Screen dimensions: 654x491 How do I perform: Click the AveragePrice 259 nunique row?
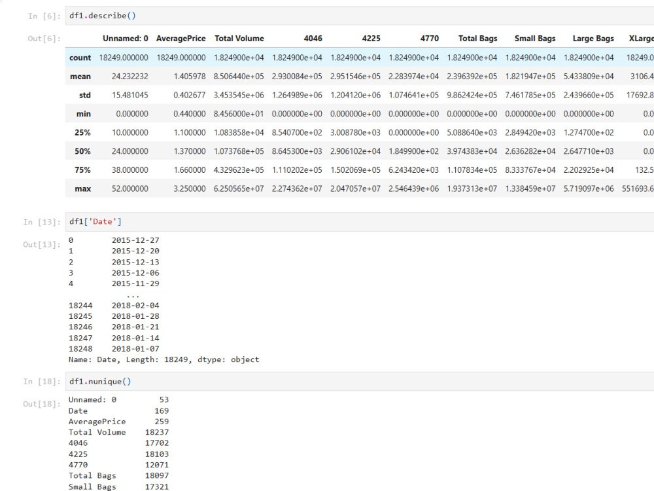(119, 422)
